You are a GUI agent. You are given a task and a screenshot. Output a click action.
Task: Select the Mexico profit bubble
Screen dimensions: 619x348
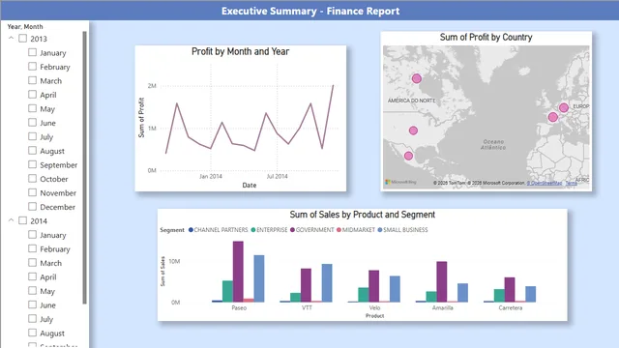(408, 156)
